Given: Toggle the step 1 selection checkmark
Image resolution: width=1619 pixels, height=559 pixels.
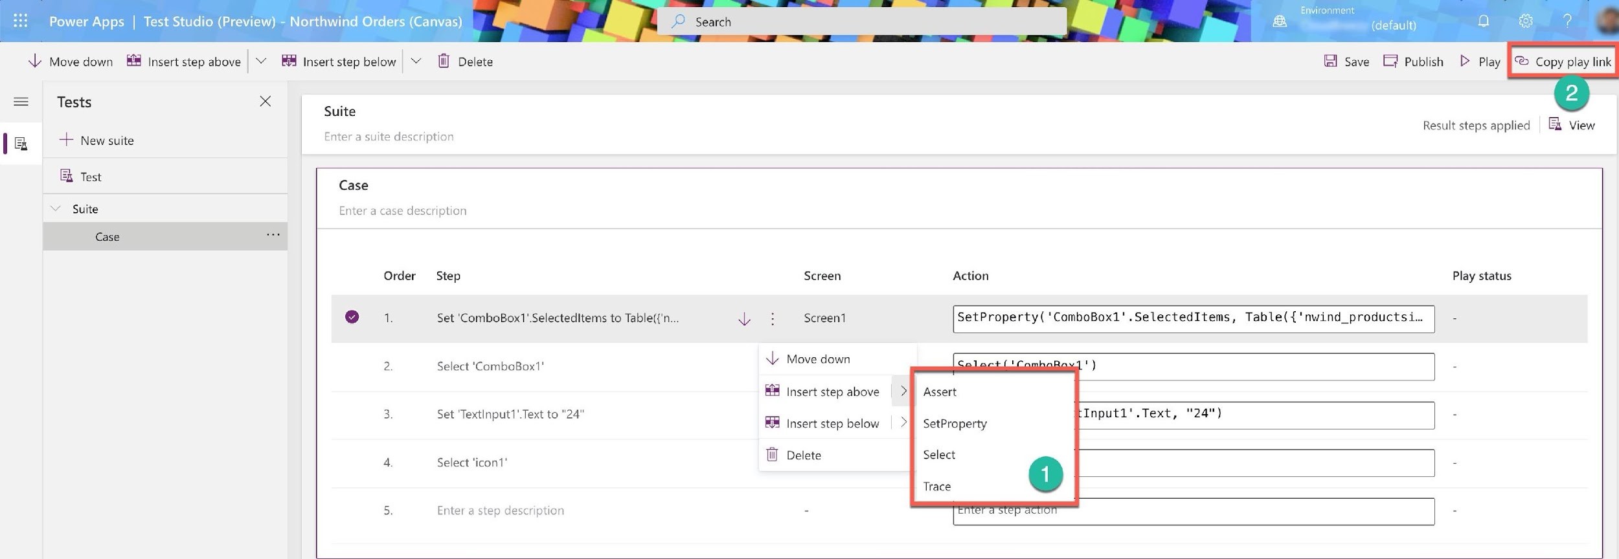Looking at the screenshot, I should [x=352, y=316].
